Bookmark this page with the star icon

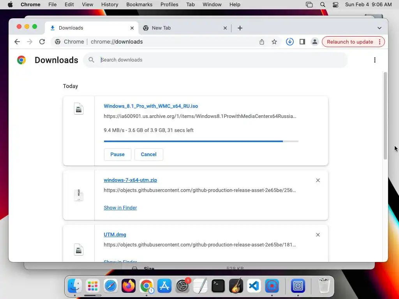click(x=274, y=42)
